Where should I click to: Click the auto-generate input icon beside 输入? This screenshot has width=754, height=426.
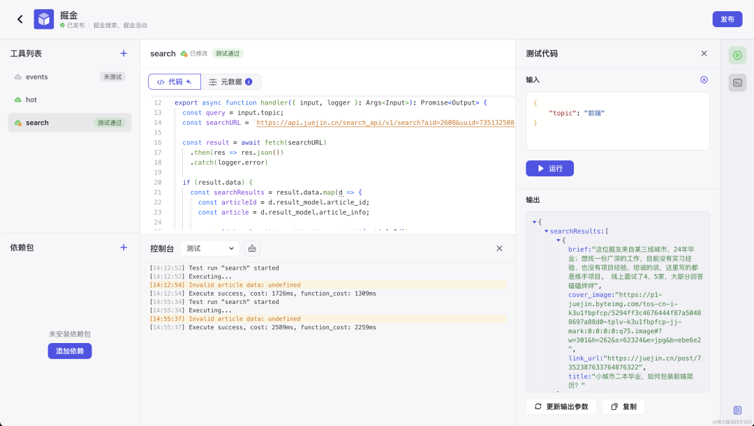coord(704,79)
